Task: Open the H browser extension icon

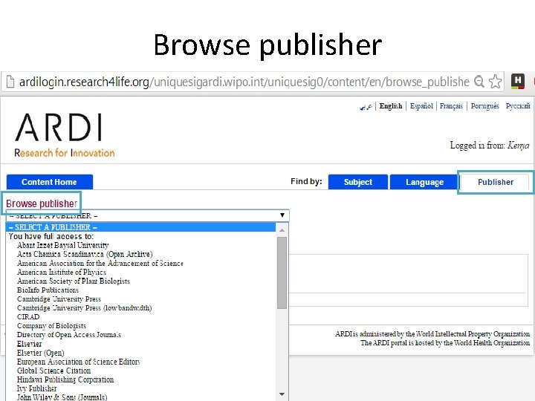Action: coord(518,82)
